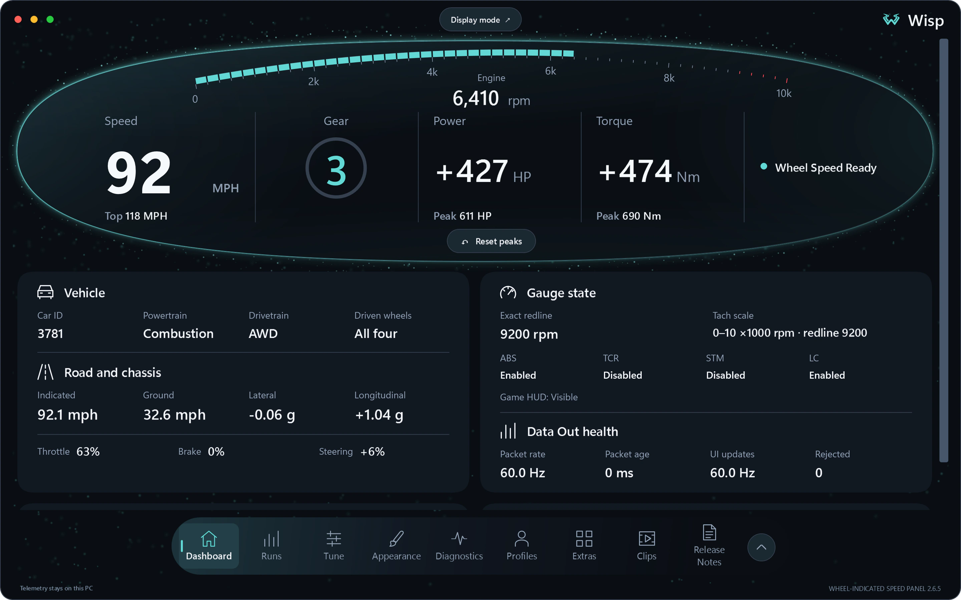Click the Display mode button
Image resolution: width=961 pixels, height=600 pixels.
point(480,20)
